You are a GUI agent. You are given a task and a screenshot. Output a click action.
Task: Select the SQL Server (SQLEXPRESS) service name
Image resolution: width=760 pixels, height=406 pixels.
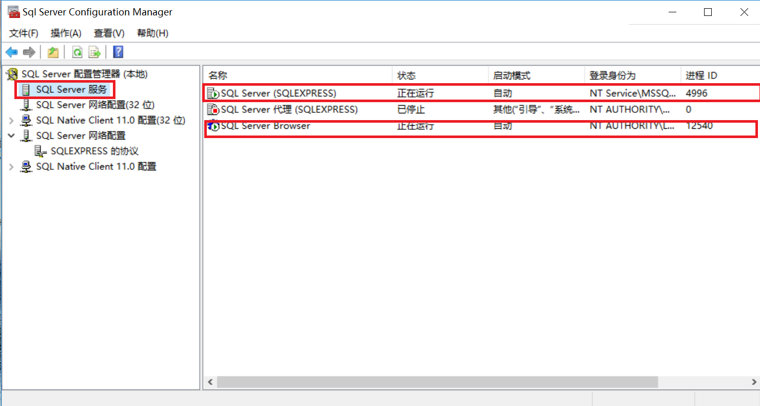[278, 93]
